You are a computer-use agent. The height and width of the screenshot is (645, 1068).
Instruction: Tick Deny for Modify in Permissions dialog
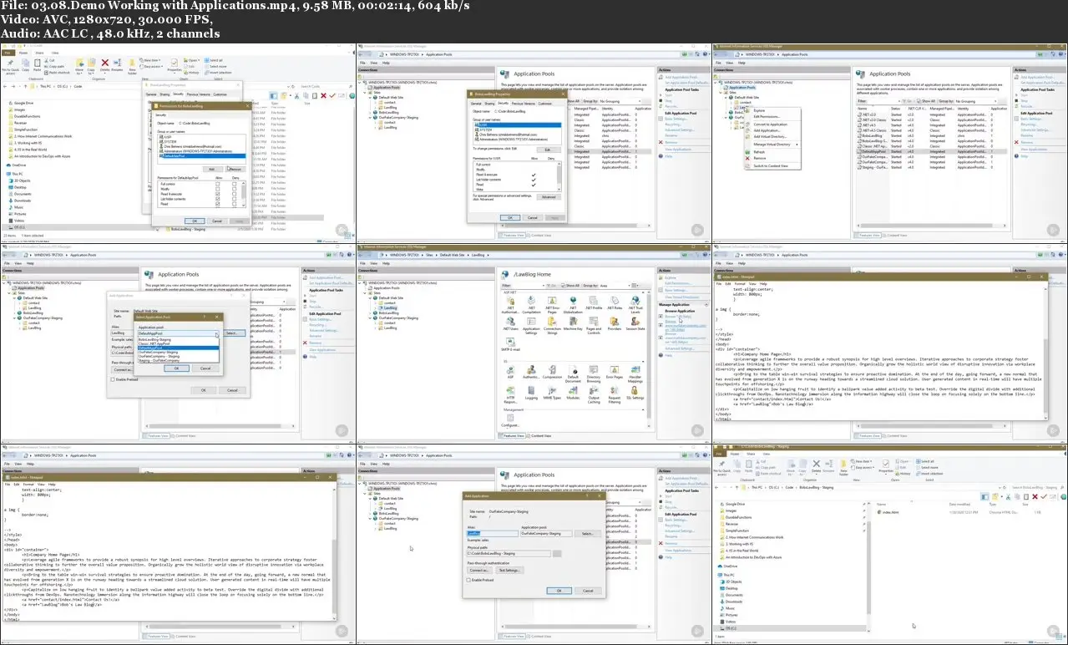235,189
